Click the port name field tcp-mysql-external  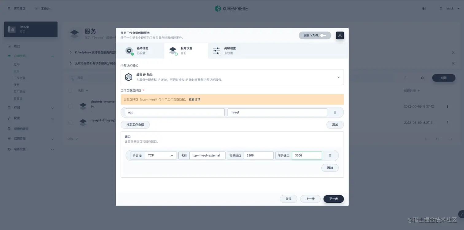coord(207,155)
